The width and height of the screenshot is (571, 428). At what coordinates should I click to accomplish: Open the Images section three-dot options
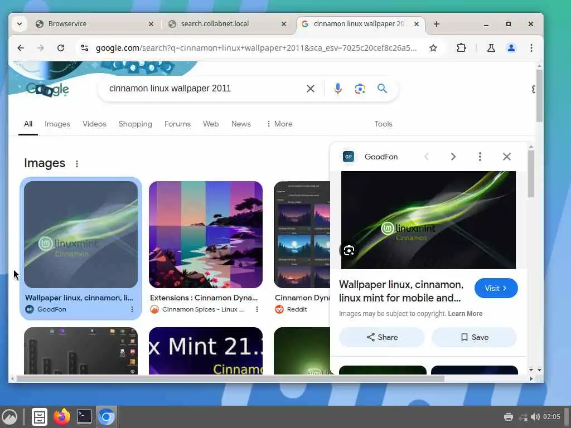click(x=77, y=164)
